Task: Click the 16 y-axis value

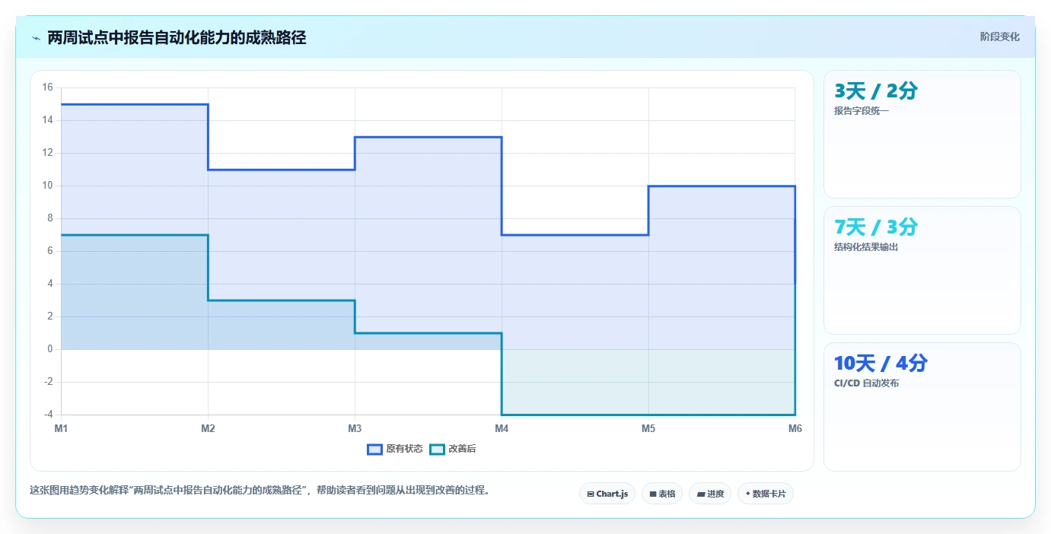Action: [x=47, y=87]
